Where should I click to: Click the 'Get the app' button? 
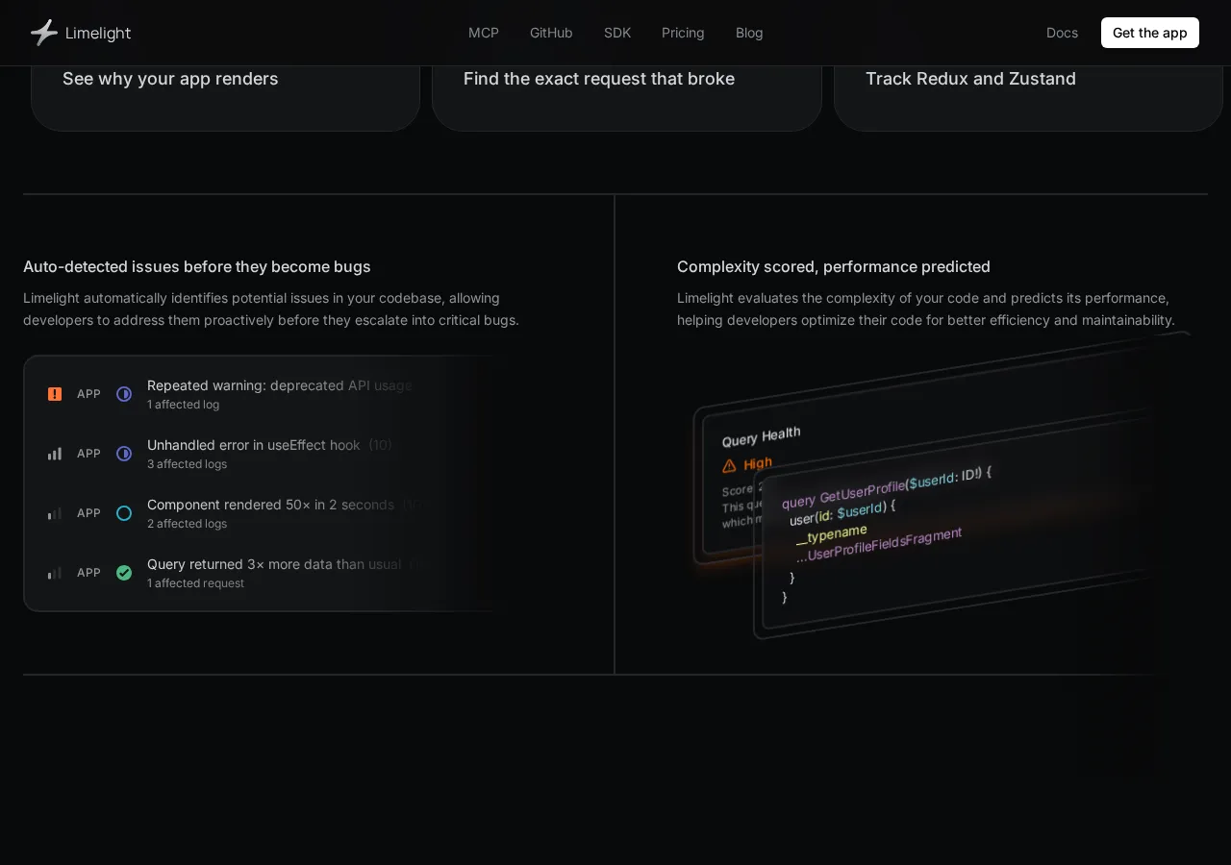[x=1150, y=33]
